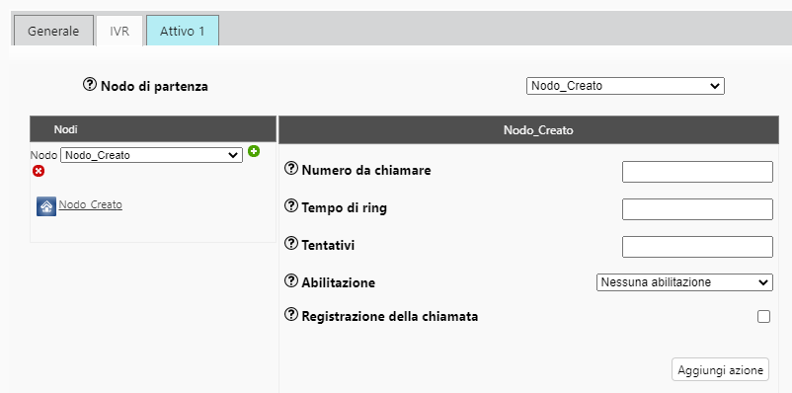This screenshot has height=393, width=792.
Task: Expand the Abilitazione dropdown
Action: coord(684,282)
